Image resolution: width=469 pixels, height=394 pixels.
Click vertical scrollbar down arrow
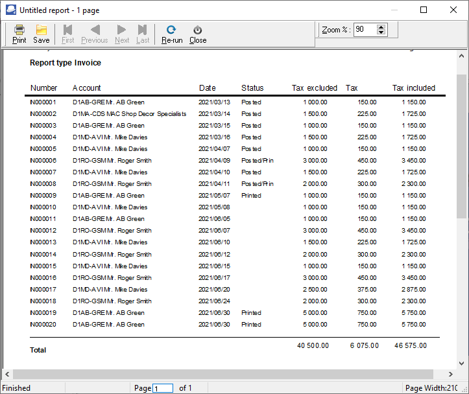pyautogui.click(x=461, y=364)
